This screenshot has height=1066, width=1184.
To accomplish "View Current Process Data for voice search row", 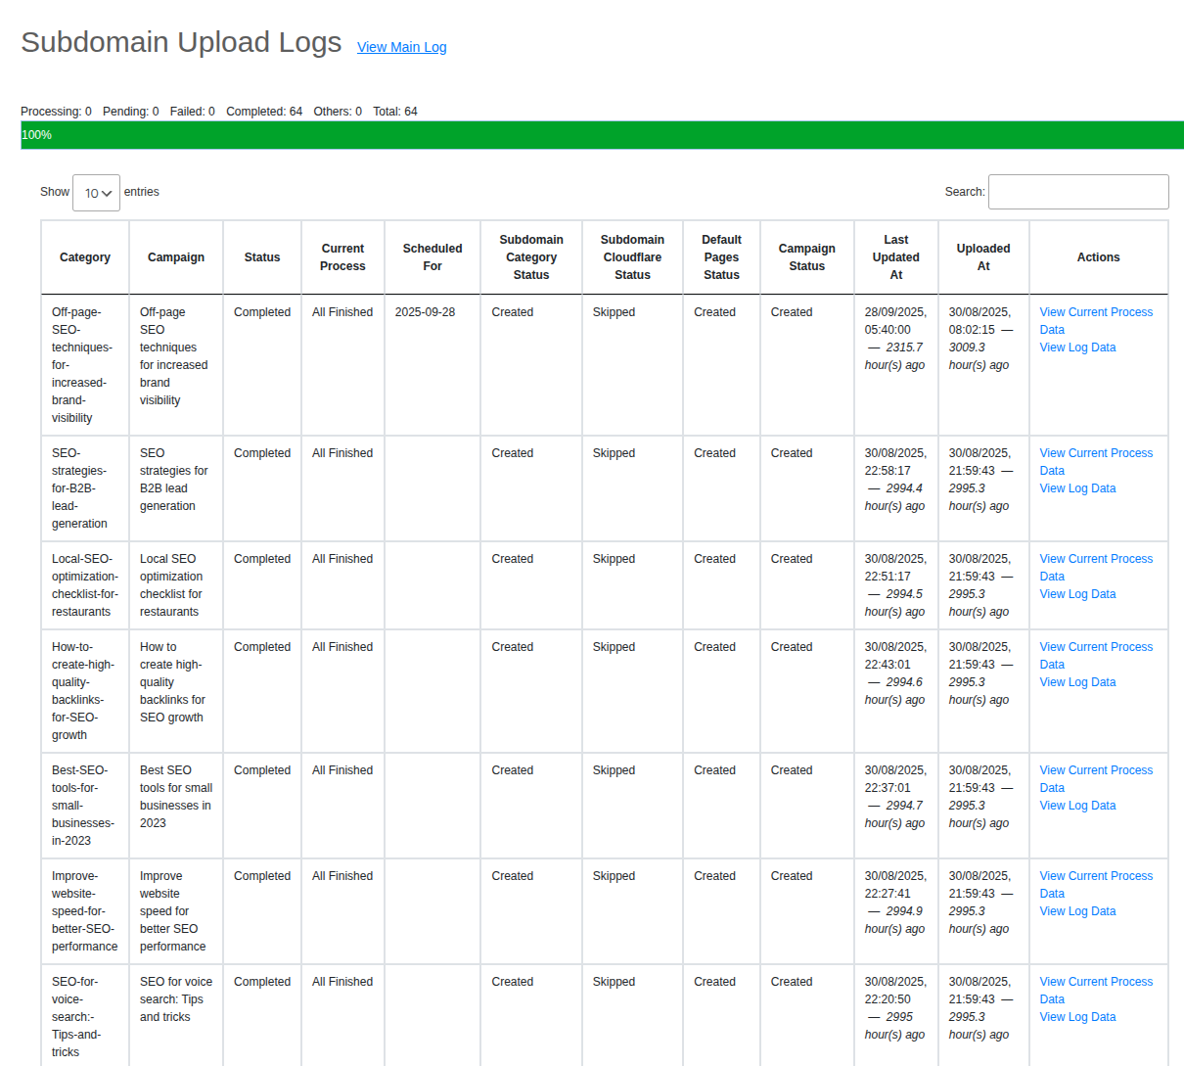I will pos(1095,983).
